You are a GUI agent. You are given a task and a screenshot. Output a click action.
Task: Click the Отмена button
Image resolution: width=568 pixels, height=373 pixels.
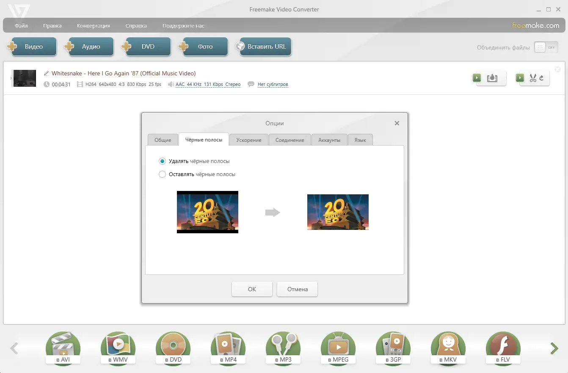[297, 289]
